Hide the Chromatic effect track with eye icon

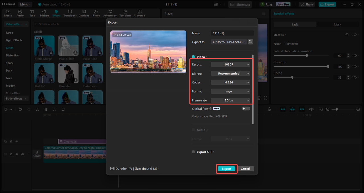[x=17, y=141]
